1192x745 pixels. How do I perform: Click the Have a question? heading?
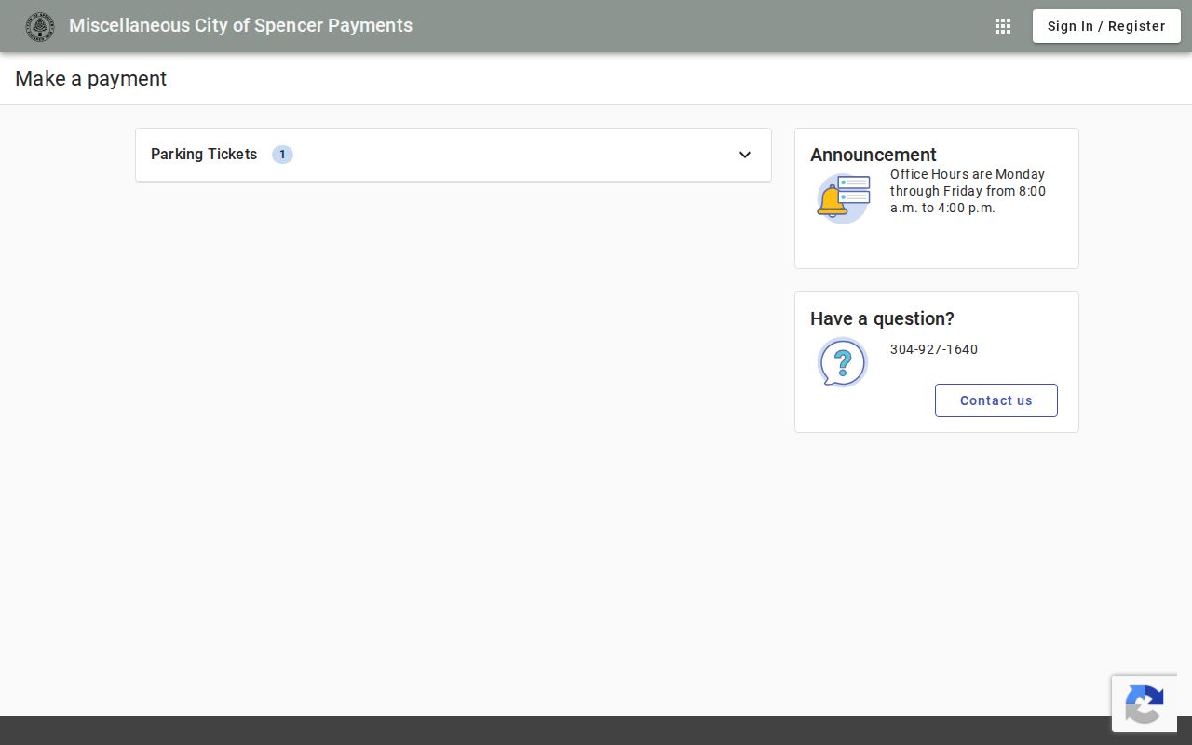[882, 318]
